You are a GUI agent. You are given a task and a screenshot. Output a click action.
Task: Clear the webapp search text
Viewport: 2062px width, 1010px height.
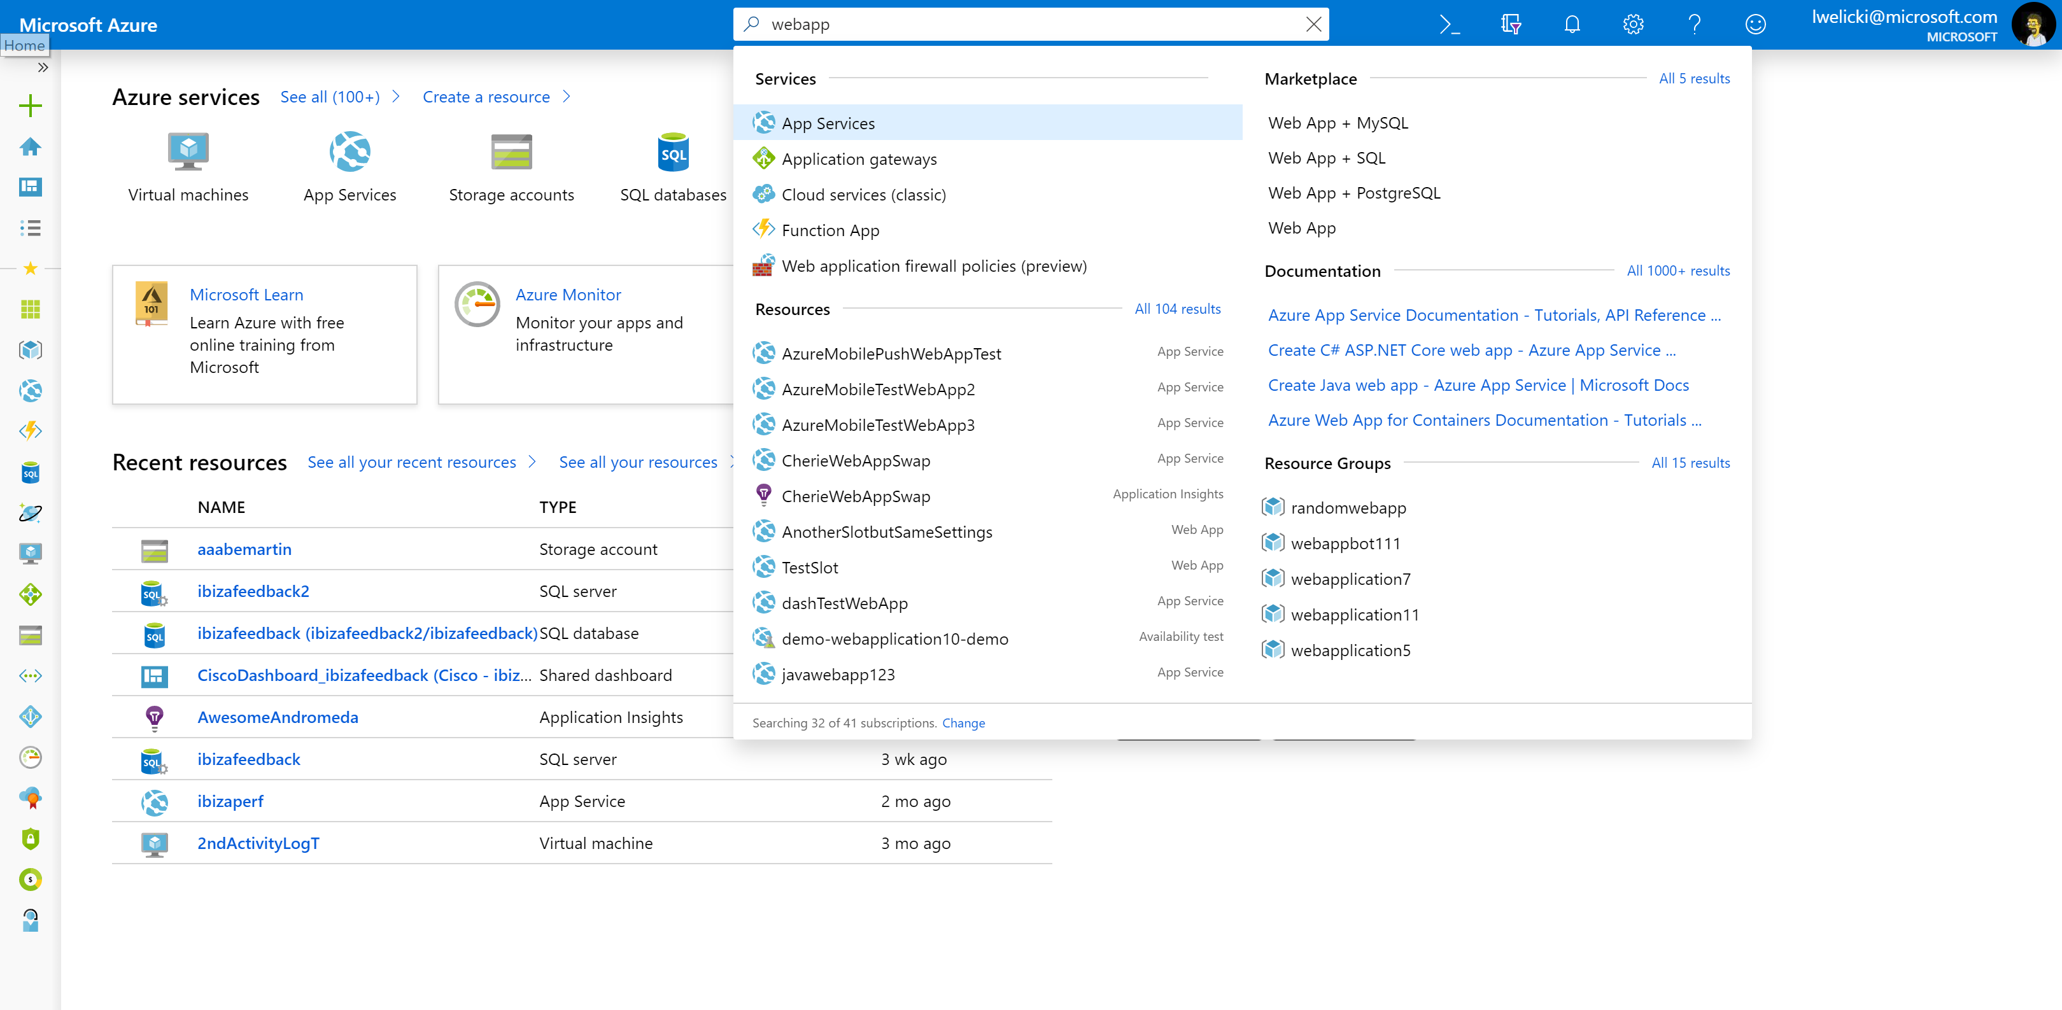[x=1313, y=25]
